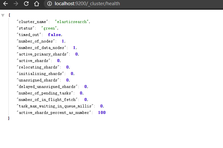Viewport: 223px width, 148px height.
Task: Select the "elasticsearch" value
Action: 72,22
